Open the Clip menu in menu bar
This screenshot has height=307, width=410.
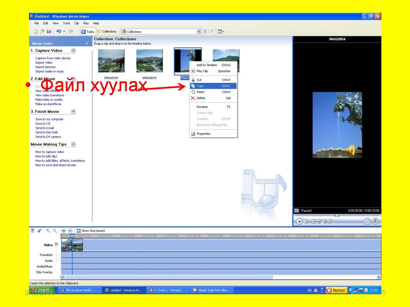coord(76,23)
